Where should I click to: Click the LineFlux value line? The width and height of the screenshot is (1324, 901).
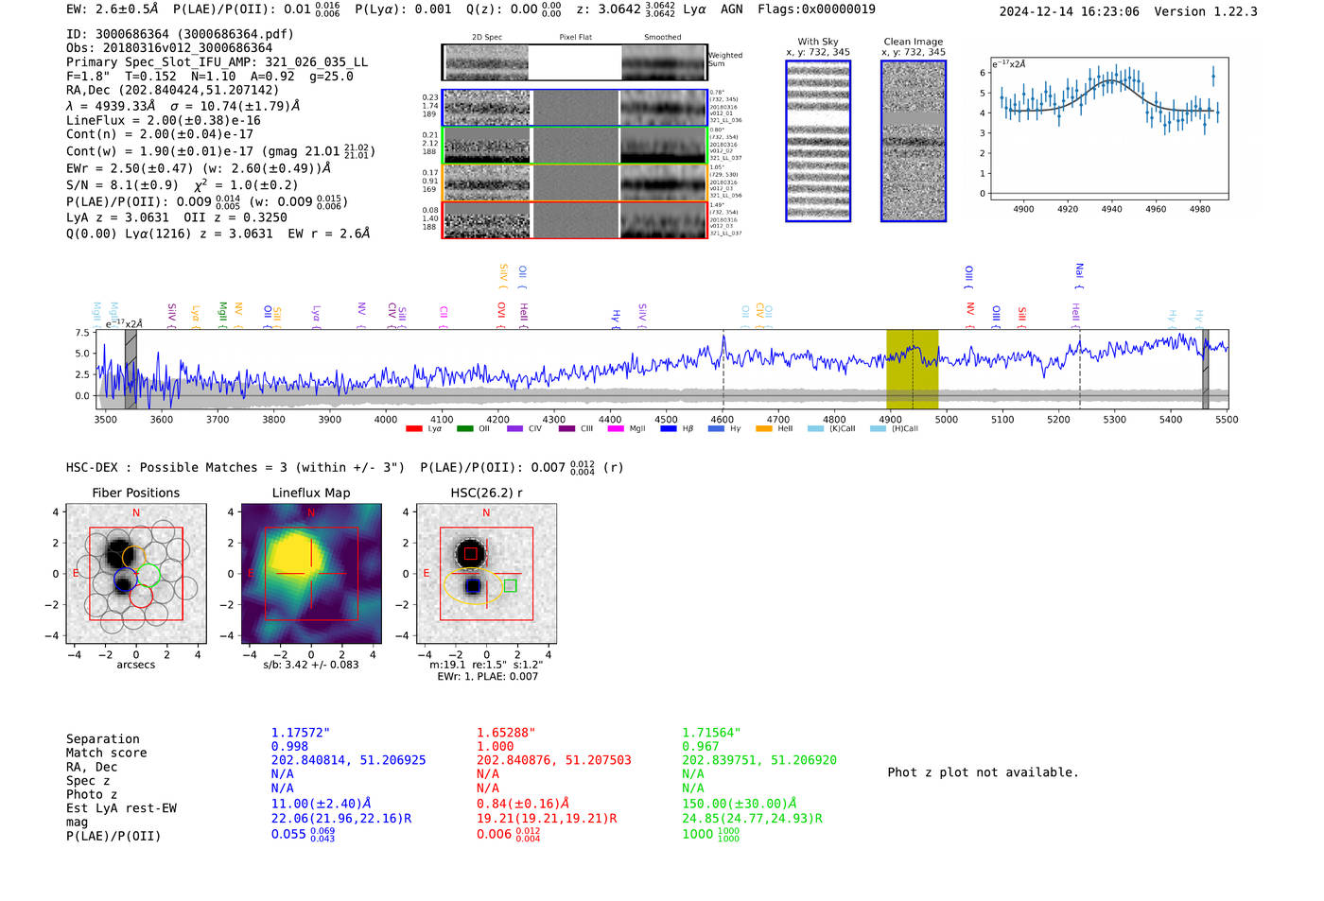click(164, 121)
